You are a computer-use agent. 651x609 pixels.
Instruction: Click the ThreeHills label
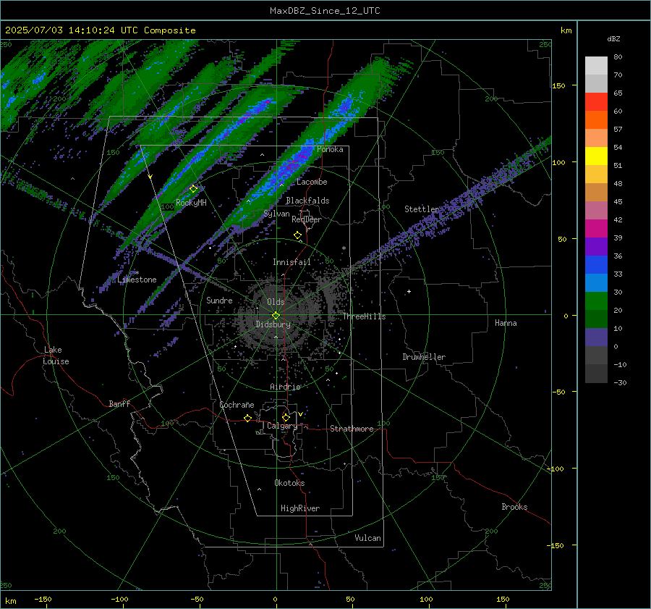[x=364, y=316]
